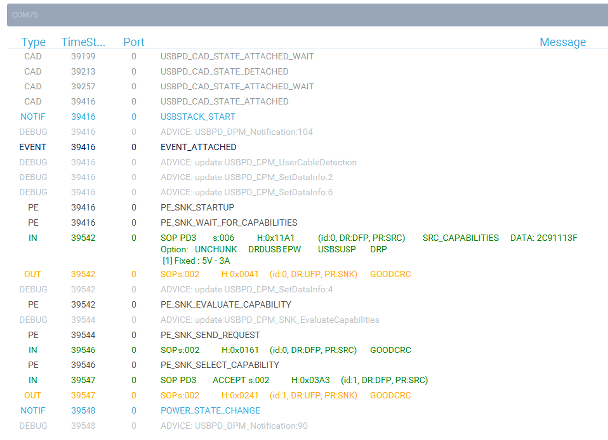
Task: Select the USBSTACK_START notification message
Action: pos(198,117)
